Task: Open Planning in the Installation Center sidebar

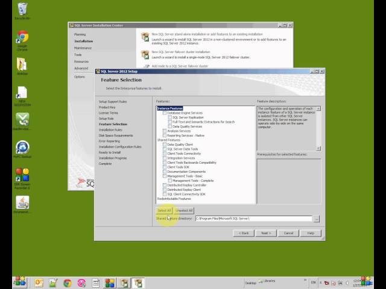Action: (x=80, y=34)
